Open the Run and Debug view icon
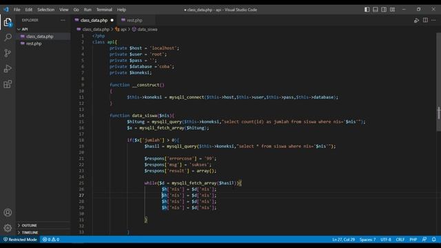Viewport: 441px width, 248px height. click(8, 68)
